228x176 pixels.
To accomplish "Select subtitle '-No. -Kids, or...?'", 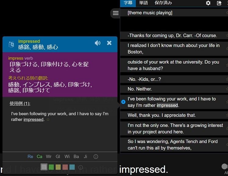I will tap(174, 79).
